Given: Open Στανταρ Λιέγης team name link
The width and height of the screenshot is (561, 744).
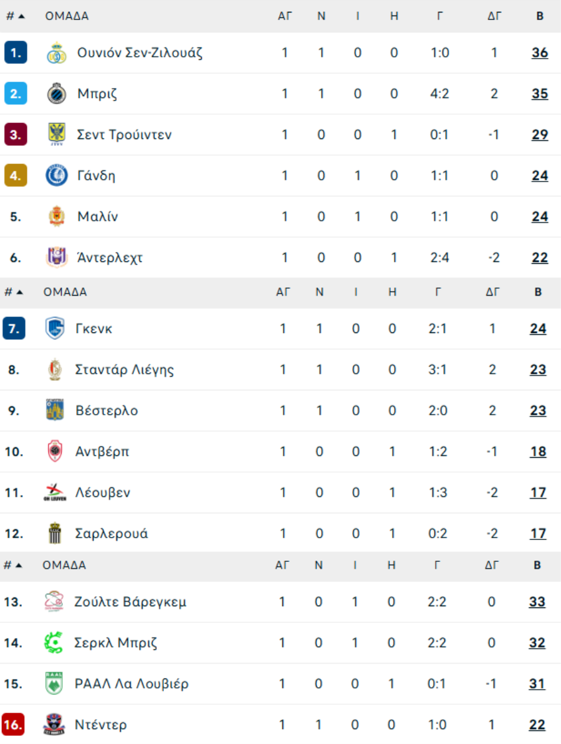Looking at the screenshot, I should click(x=125, y=370).
